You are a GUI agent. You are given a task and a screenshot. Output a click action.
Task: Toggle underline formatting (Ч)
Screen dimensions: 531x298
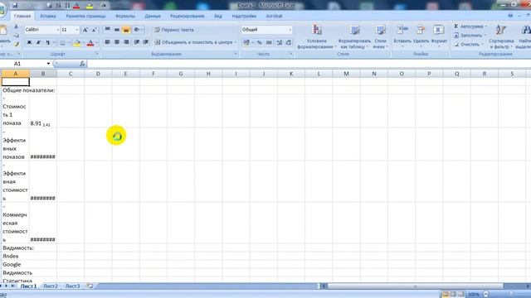point(48,42)
